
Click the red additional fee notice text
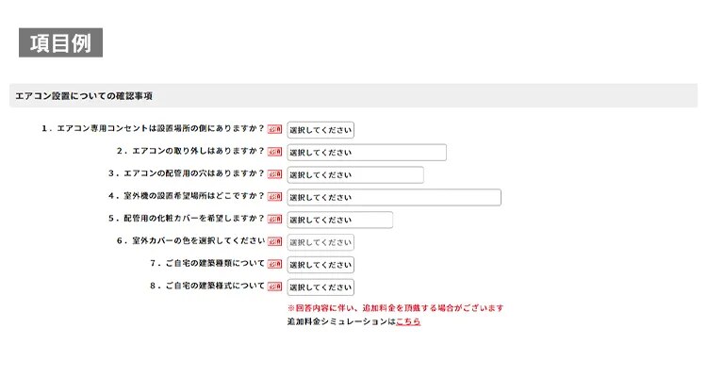point(395,308)
